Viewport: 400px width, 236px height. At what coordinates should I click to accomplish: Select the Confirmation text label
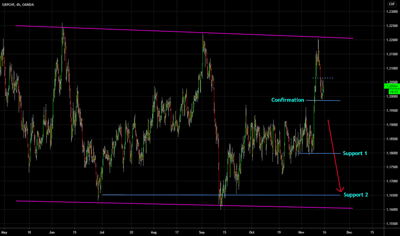(x=288, y=100)
